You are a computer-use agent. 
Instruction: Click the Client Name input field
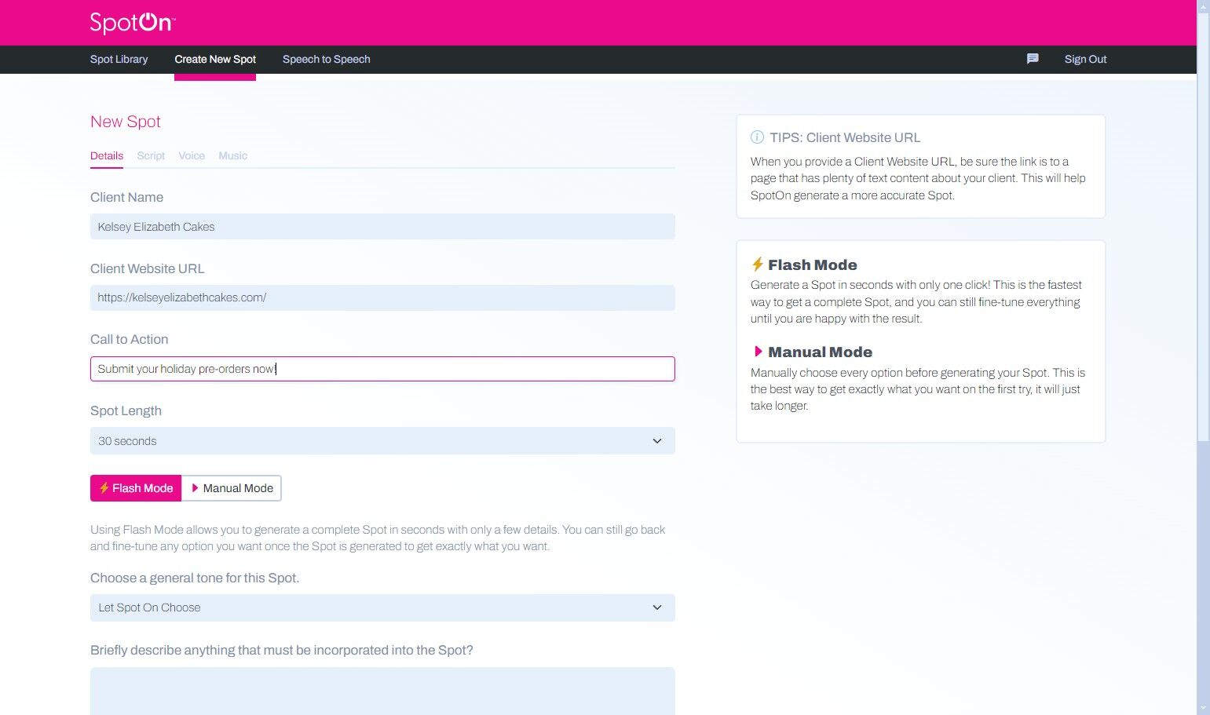tap(382, 227)
